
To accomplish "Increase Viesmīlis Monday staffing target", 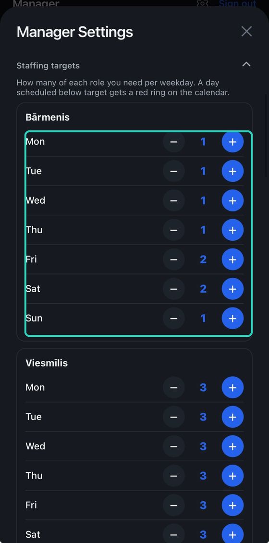I will (x=232, y=387).
